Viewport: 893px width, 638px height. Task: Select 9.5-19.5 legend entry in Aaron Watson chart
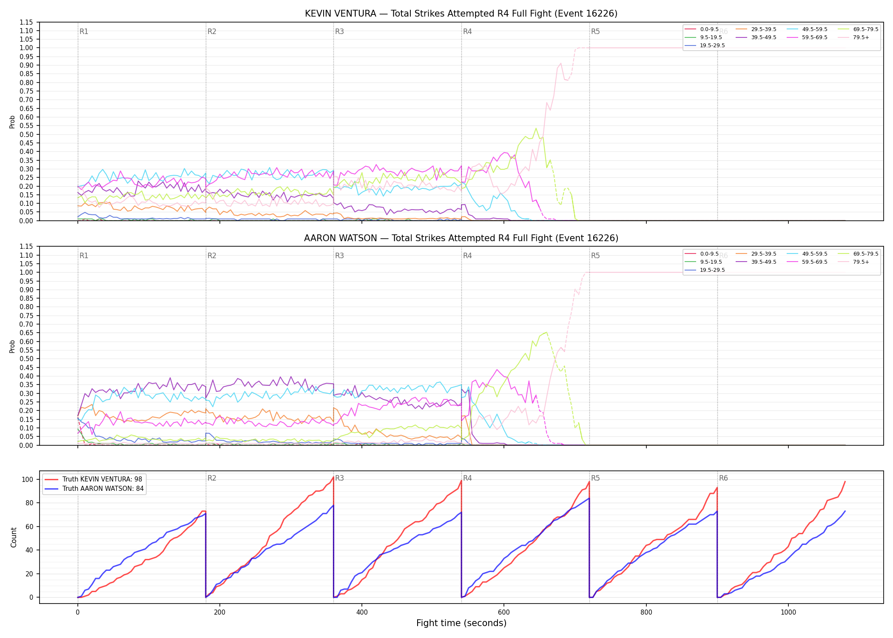pyautogui.click(x=703, y=262)
